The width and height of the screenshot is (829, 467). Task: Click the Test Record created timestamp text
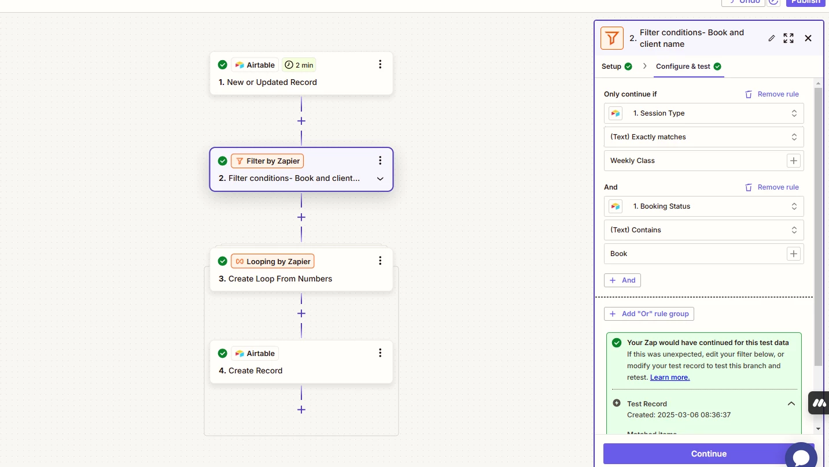(679, 415)
